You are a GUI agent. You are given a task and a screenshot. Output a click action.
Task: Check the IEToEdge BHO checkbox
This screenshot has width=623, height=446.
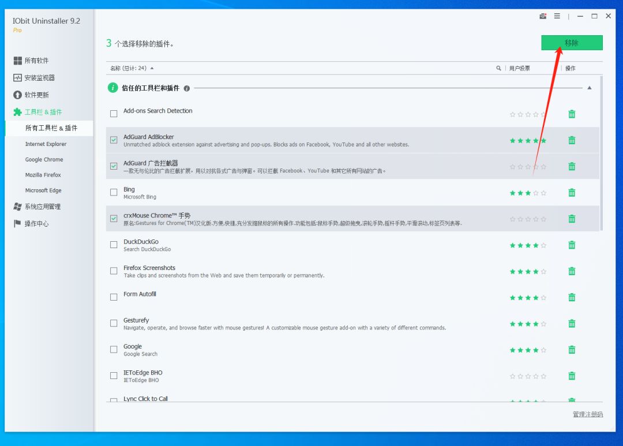click(114, 376)
